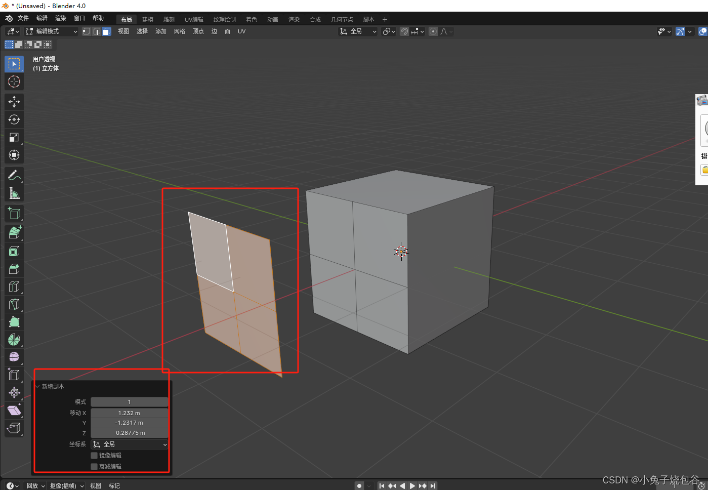This screenshot has height=490, width=708.
Task: Click the Blender logo menu icon
Action: coord(9,18)
